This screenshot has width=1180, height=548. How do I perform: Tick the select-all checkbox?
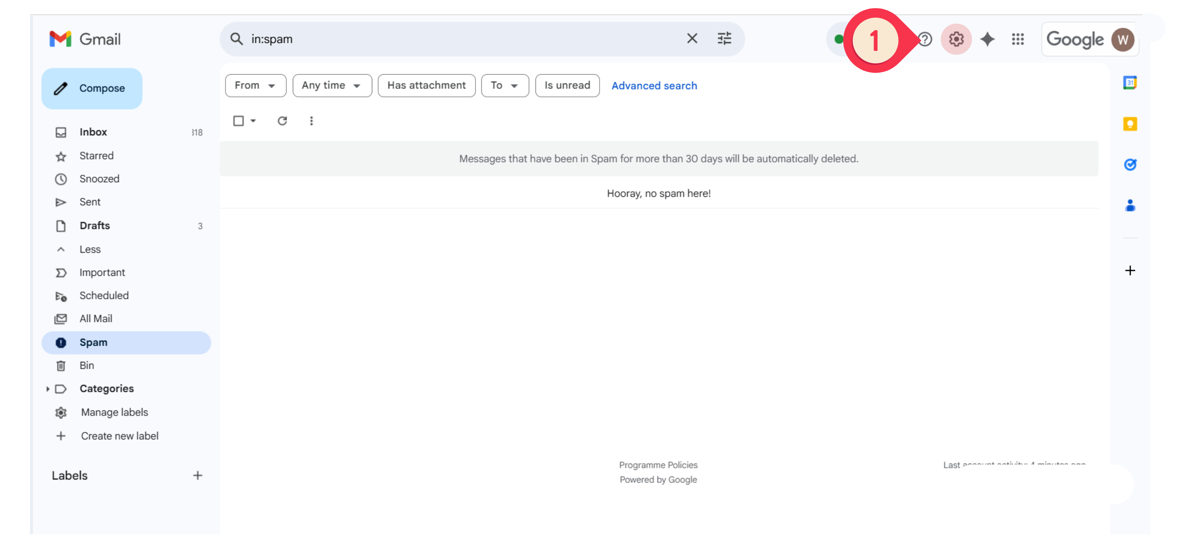click(238, 121)
